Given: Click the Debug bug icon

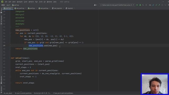Looking at the screenshot, I should point(140,5).
